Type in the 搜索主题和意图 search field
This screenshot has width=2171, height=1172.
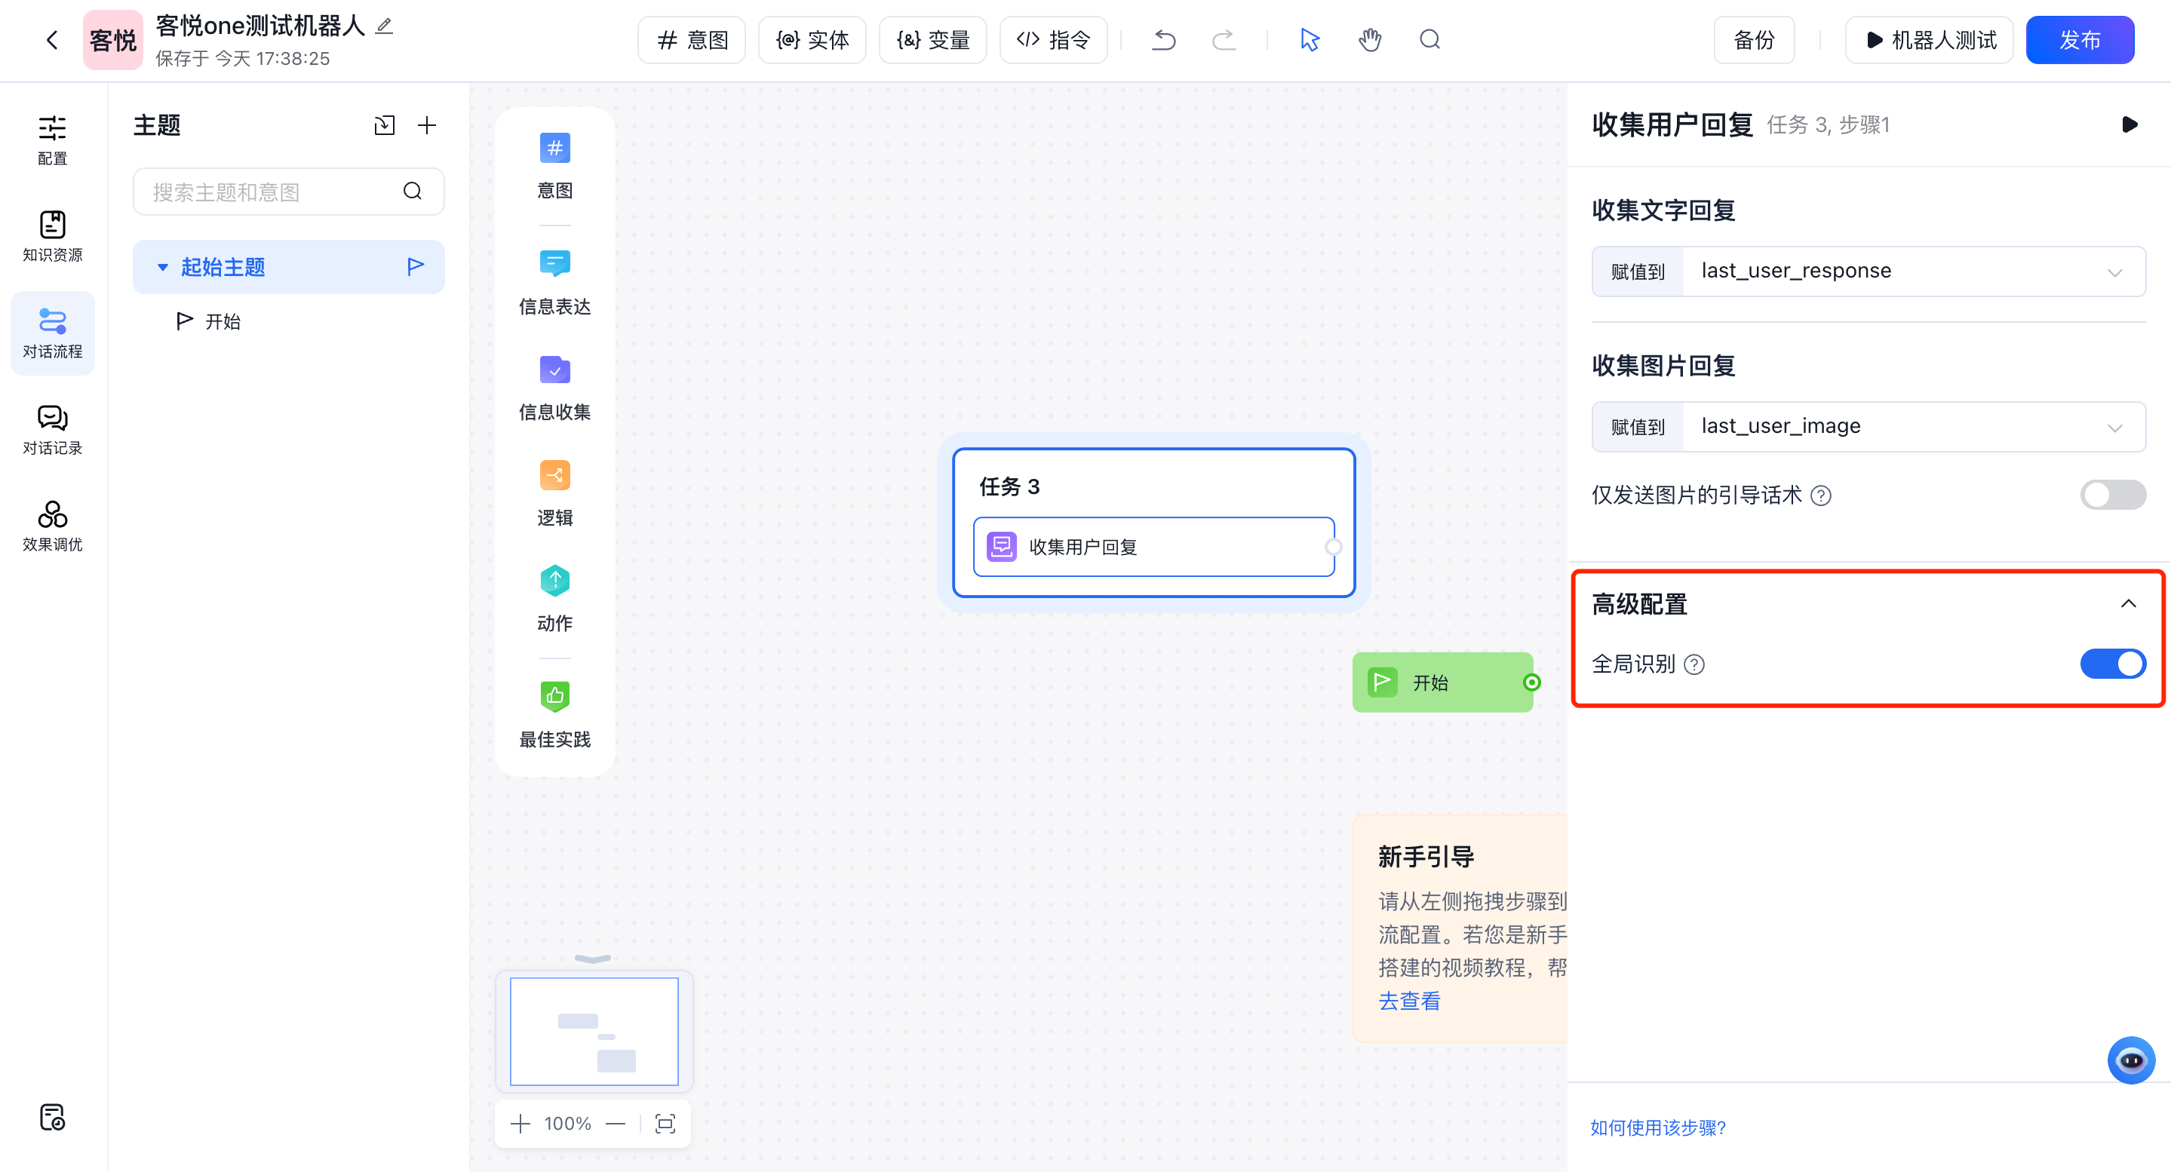pyautogui.click(x=278, y=192)
